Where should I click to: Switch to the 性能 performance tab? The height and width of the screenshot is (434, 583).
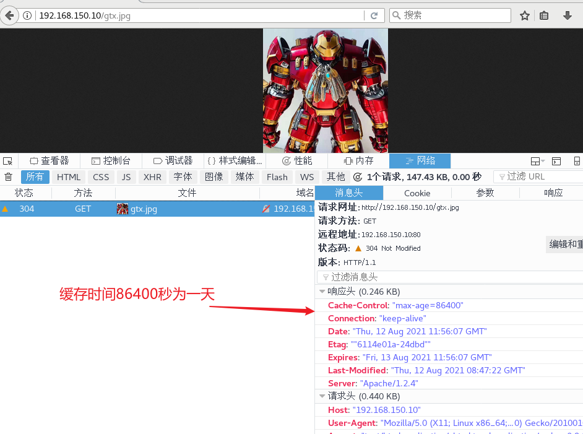point(297,160)
